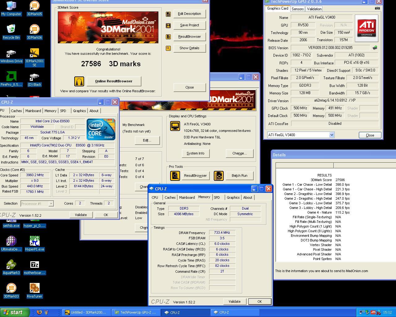Click the DRAM Frequency 733.4 MHz field

(222, 233)
